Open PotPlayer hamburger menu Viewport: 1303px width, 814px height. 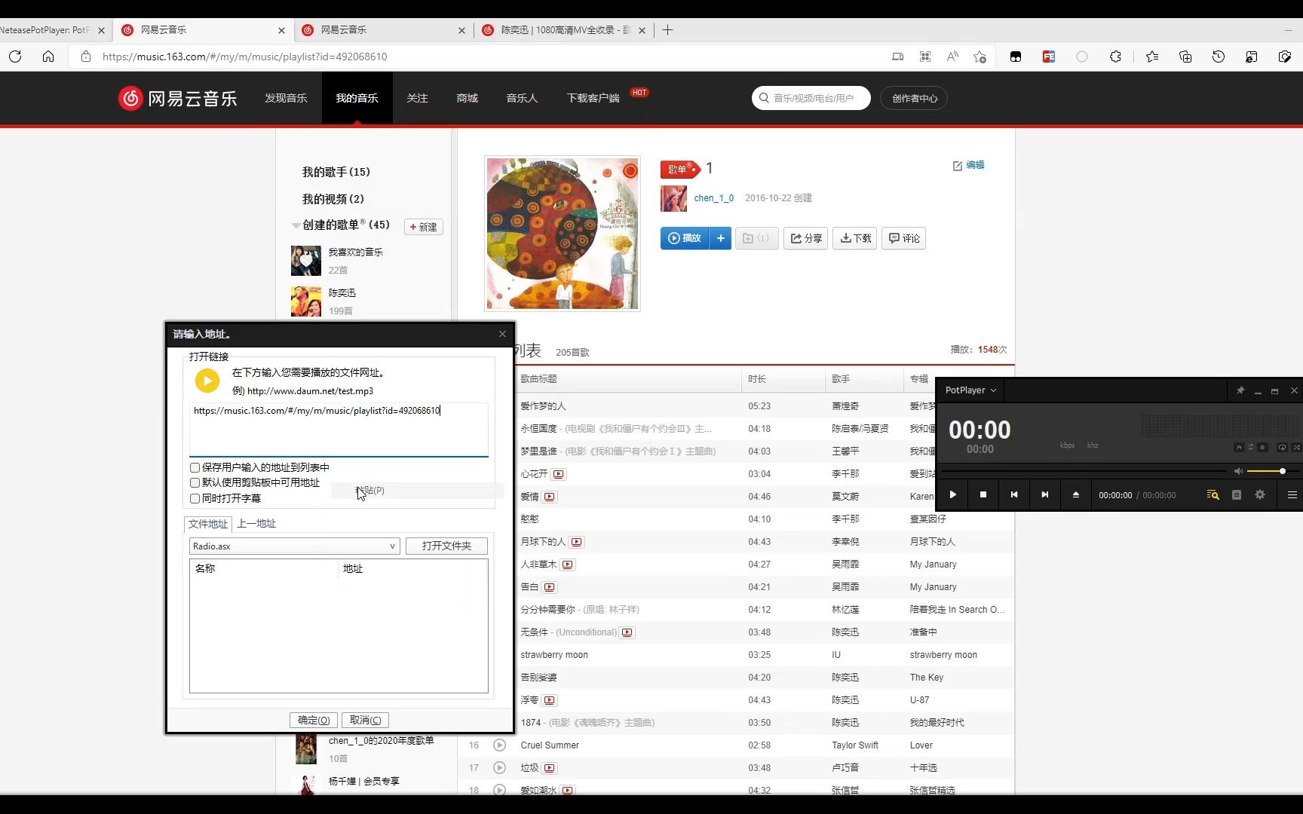click(1292, 495)
